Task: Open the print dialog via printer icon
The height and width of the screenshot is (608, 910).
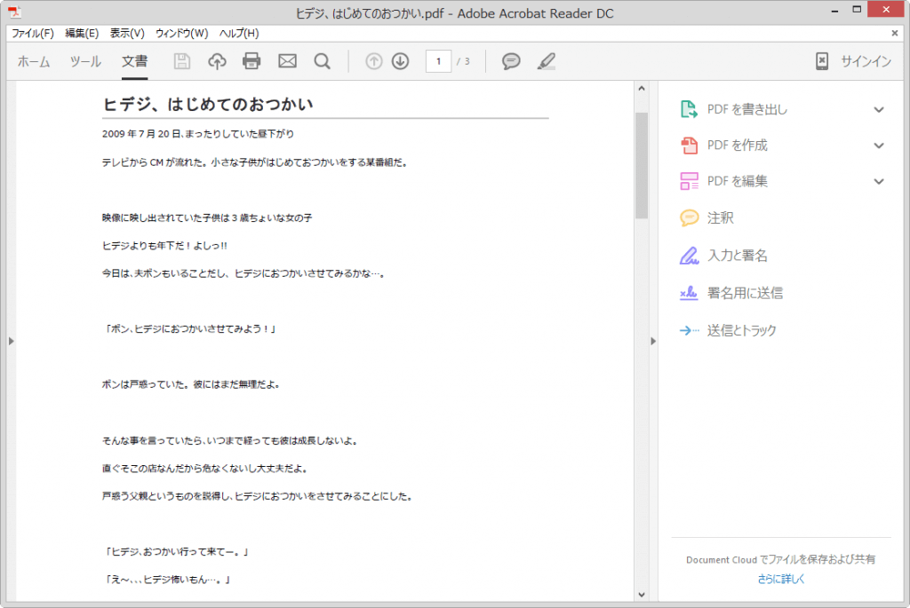Action: 251,60
